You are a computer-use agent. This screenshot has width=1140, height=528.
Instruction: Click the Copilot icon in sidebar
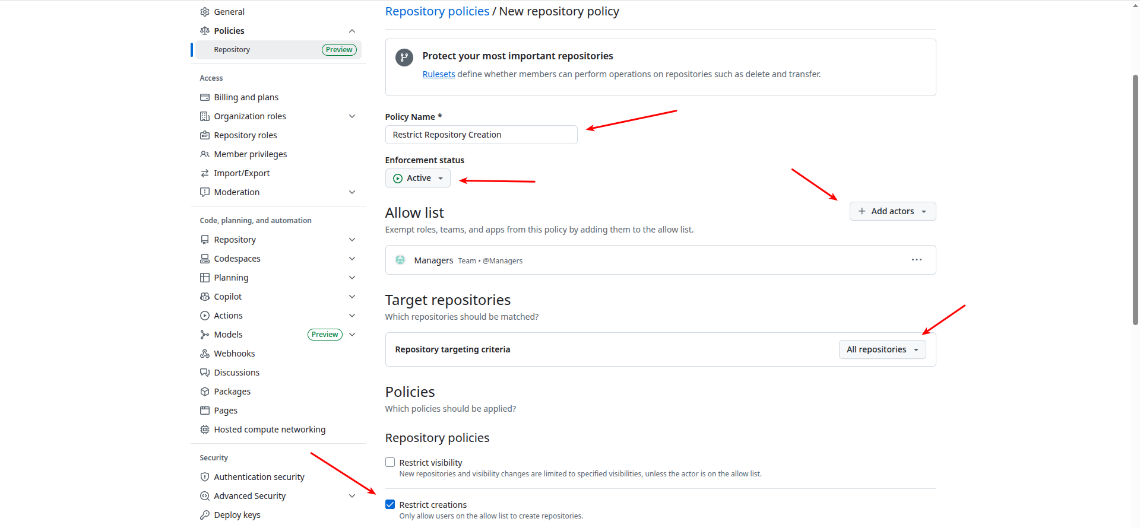(x=205, y=297)
